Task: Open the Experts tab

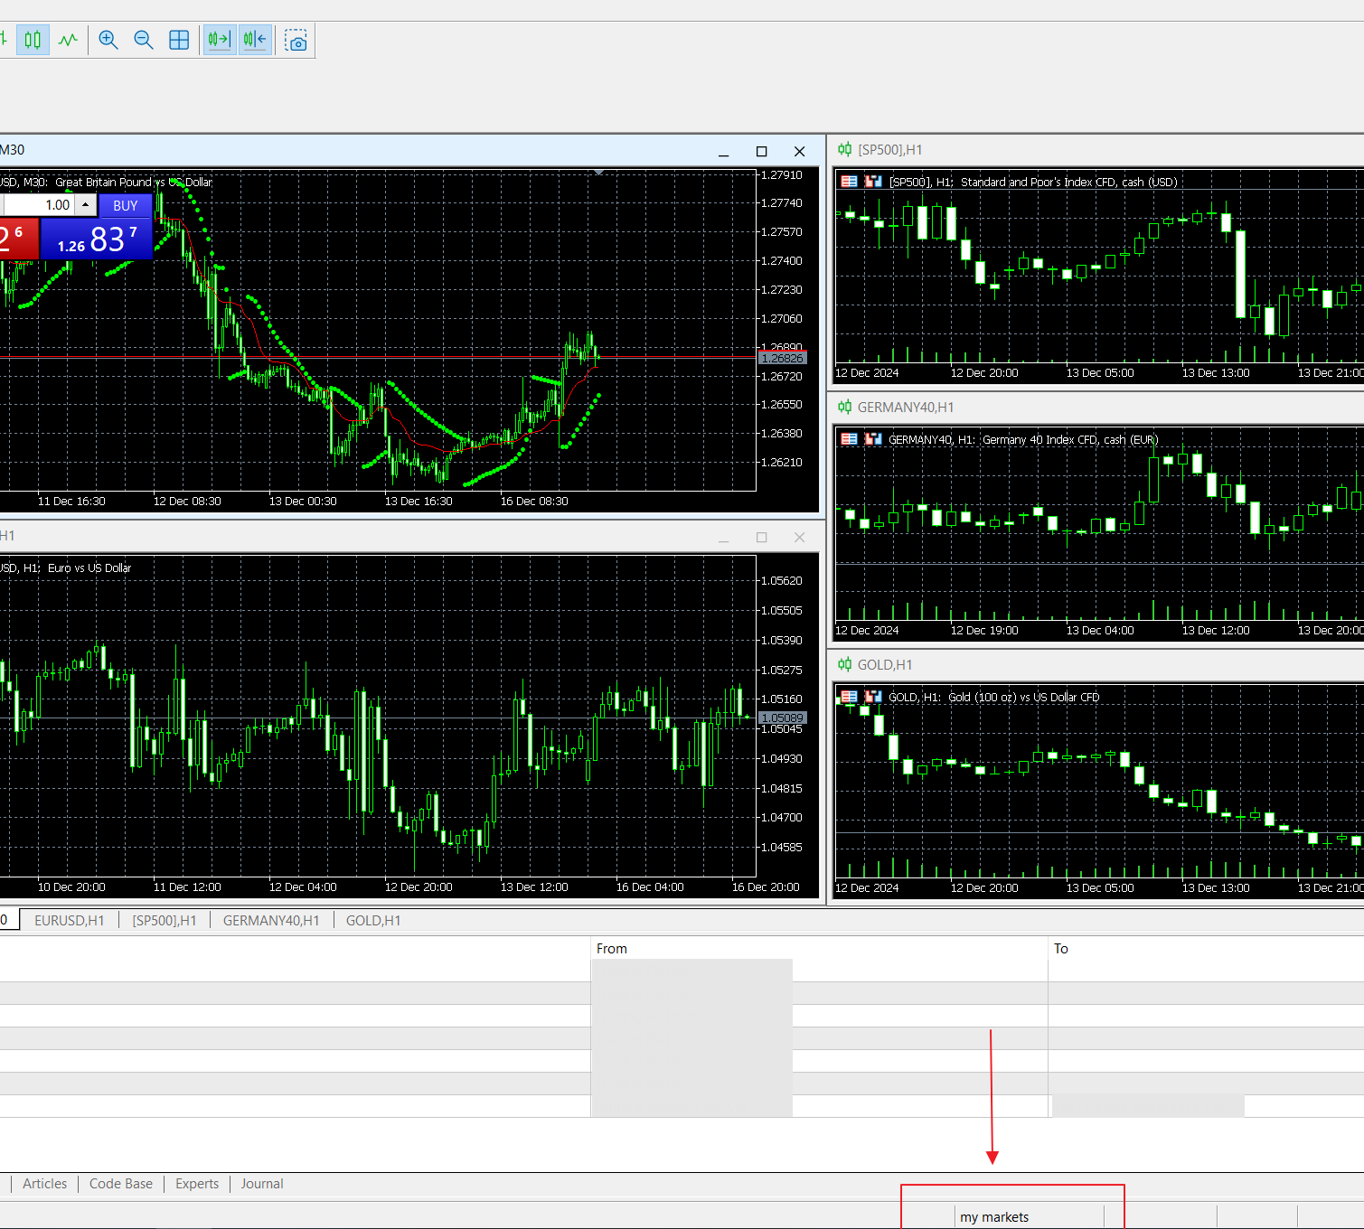Action: [x=197, y=1184]
